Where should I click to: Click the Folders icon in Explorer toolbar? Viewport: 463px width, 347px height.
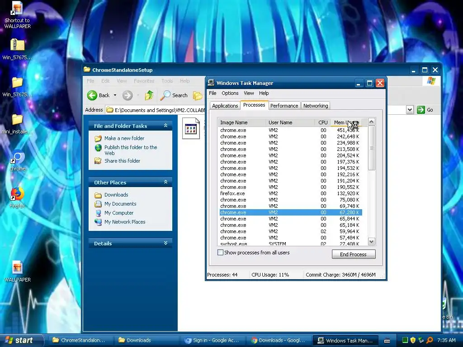pyautogui.click(x=198, y=95)
